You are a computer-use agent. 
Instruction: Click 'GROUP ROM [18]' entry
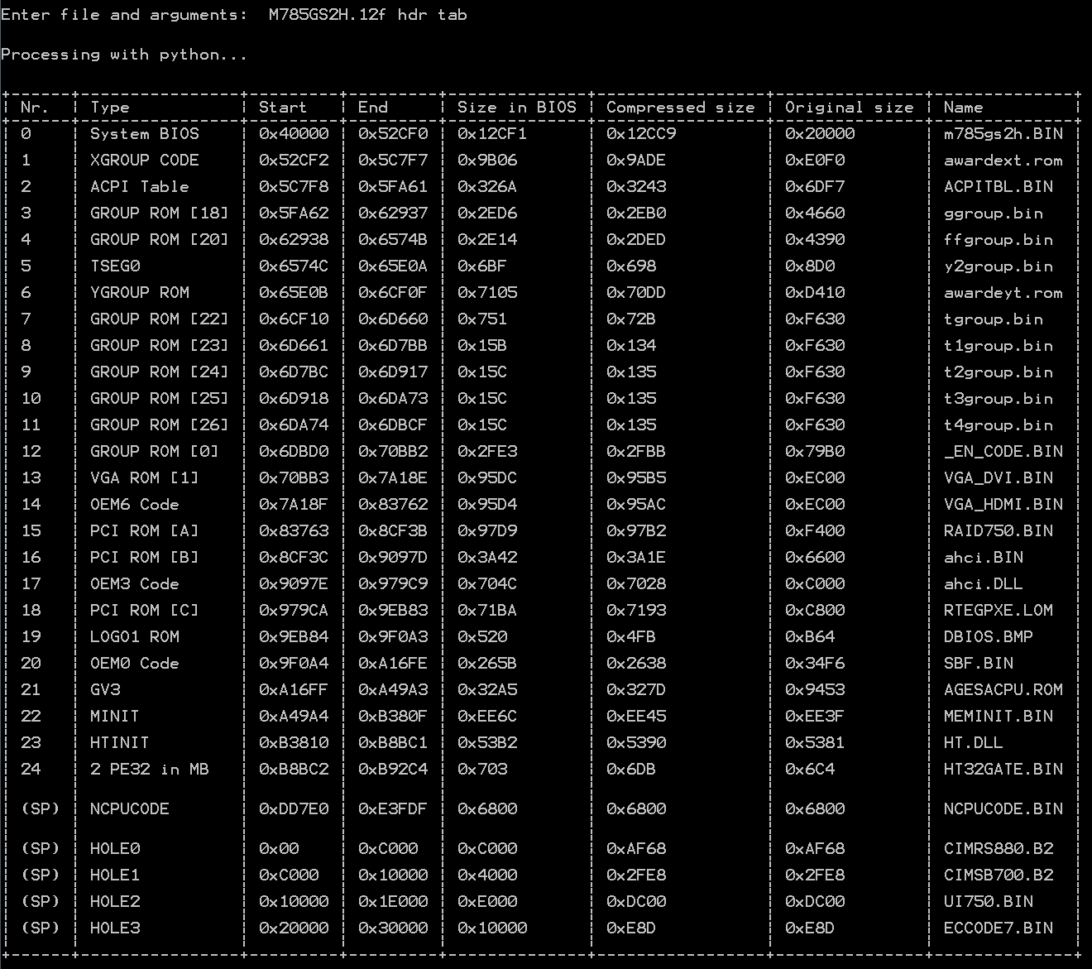click(x=159, y=213)
